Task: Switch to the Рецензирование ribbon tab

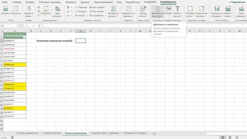Action: click(103, 2)
